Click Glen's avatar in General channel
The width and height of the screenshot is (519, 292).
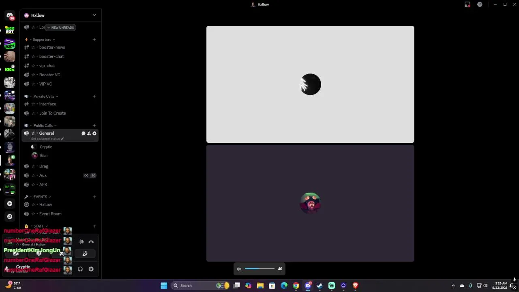click(x=34, y=156)
